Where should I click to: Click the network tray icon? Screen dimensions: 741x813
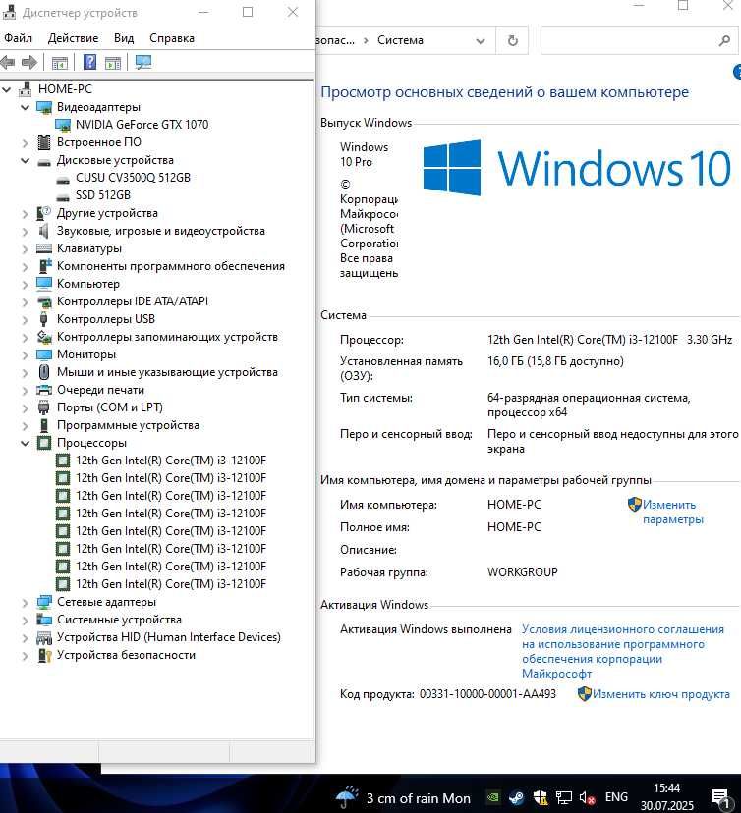(x=563, y=797)
